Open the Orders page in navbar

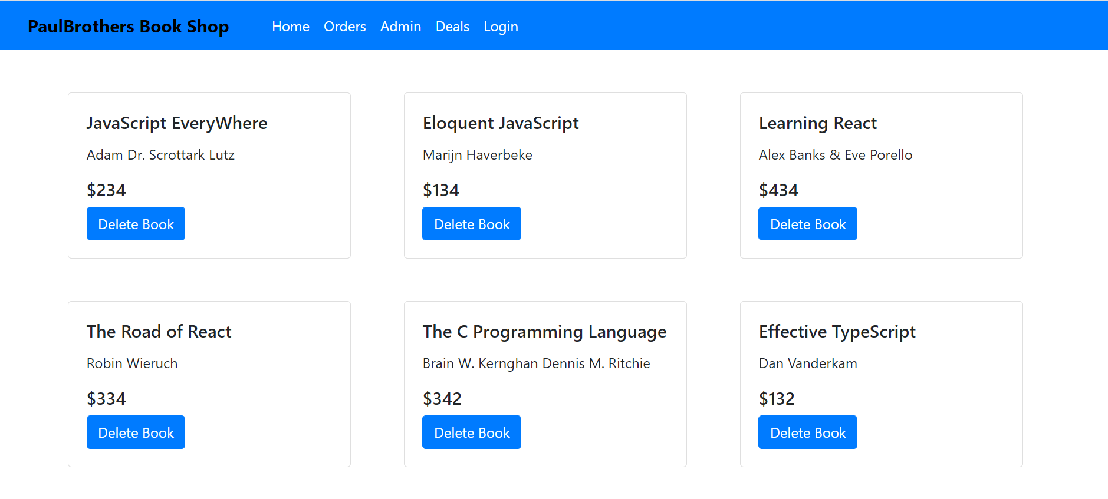345,27
